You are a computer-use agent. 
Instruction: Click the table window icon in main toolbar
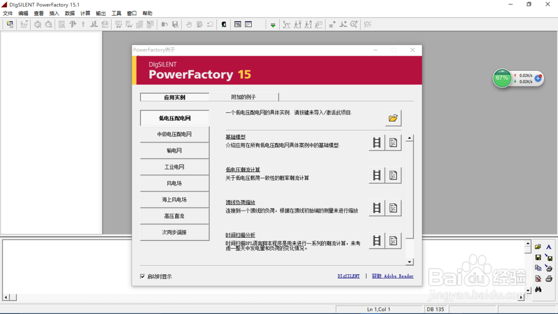point(238,25)
